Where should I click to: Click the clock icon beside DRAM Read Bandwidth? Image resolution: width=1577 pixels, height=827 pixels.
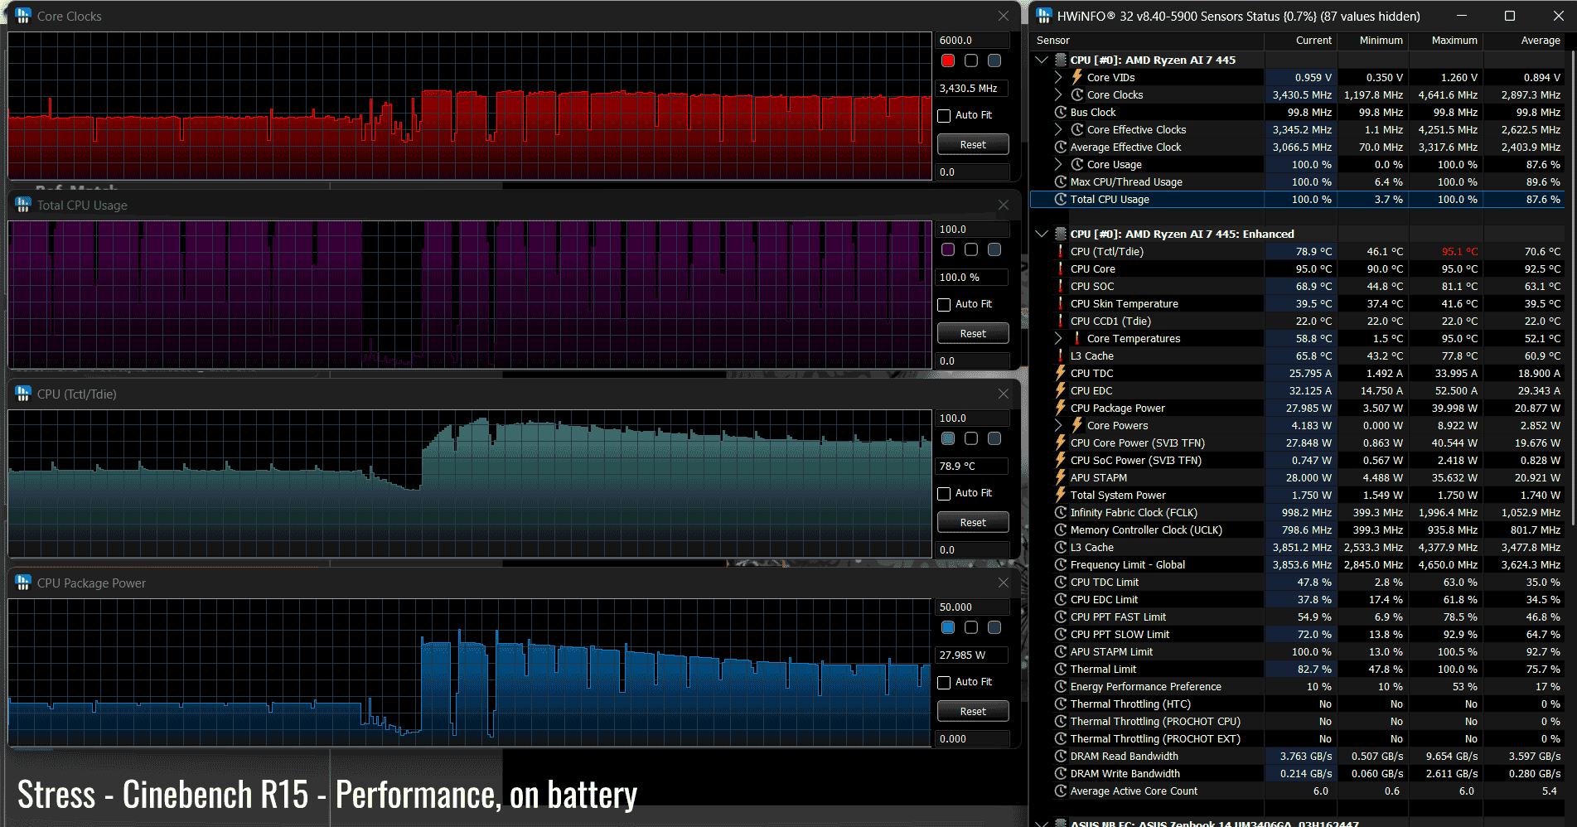(1061, 756)
